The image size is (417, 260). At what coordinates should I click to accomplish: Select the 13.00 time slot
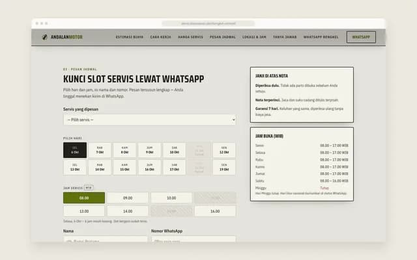coord(84,211)
